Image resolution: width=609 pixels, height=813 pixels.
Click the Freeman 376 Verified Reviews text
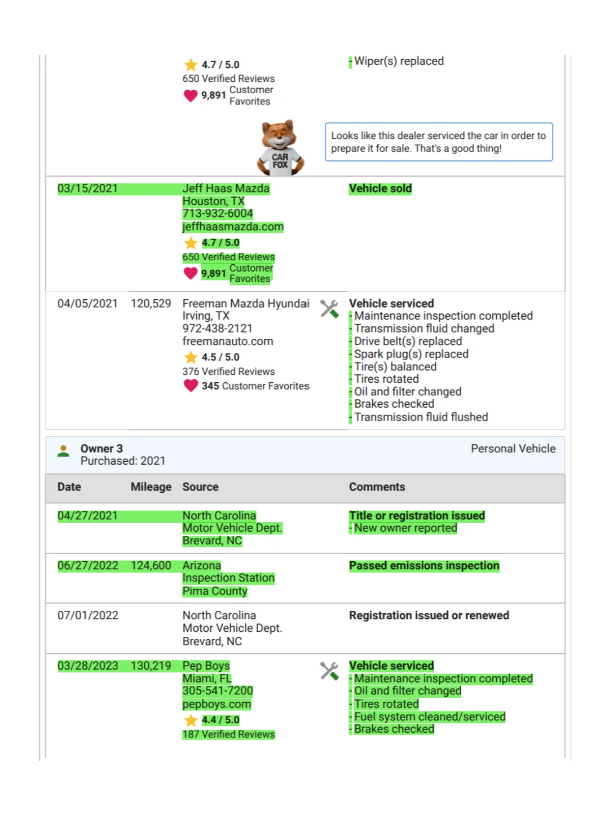point(228,371)
